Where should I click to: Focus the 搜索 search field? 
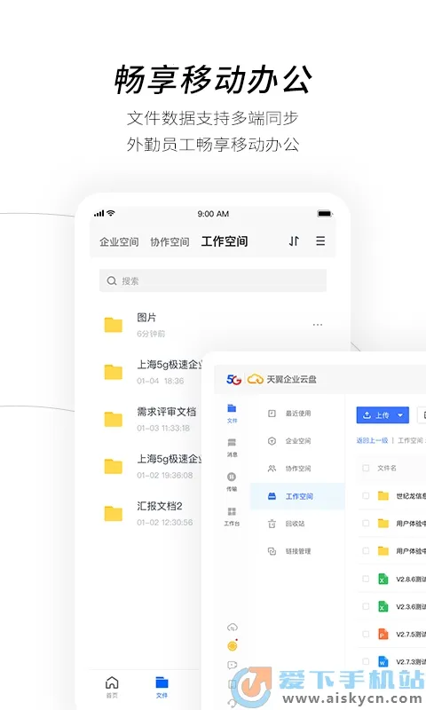click(213, 280)
